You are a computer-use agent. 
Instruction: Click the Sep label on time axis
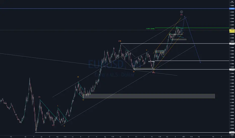coord(120,136)
